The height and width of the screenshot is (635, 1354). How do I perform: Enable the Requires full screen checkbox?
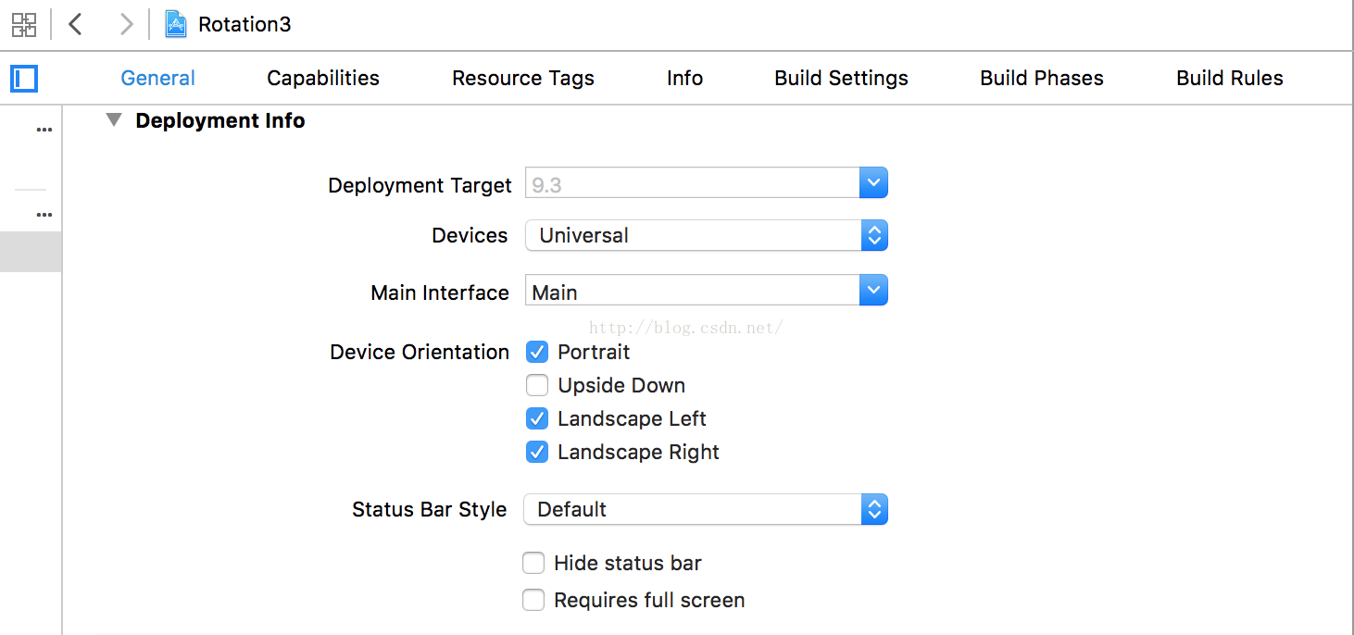(x=533, y=600)
